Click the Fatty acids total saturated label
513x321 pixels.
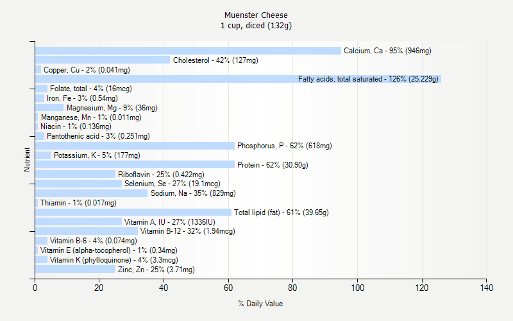pos(368,79)
